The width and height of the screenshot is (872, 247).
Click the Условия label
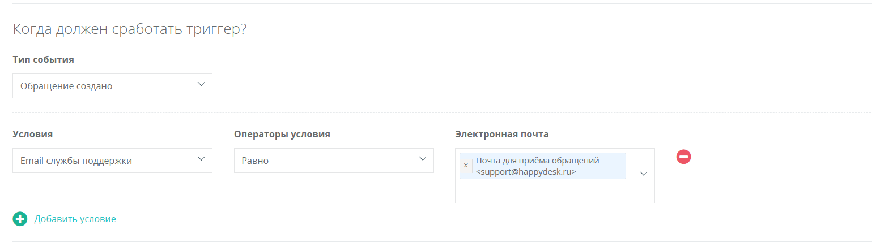pos(32,134)
